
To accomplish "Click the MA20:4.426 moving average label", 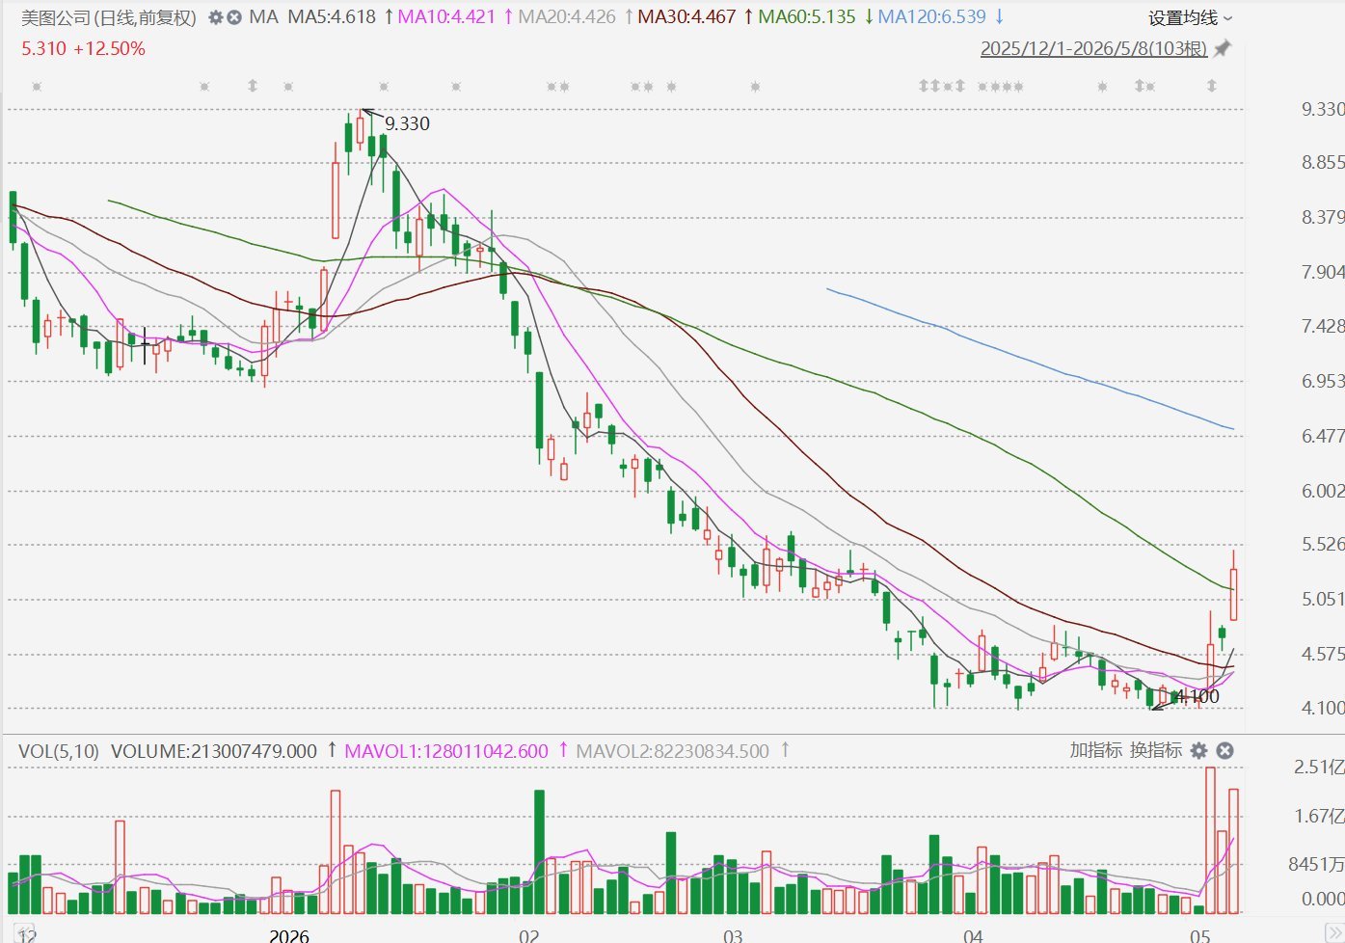I will tap(567, 17).
